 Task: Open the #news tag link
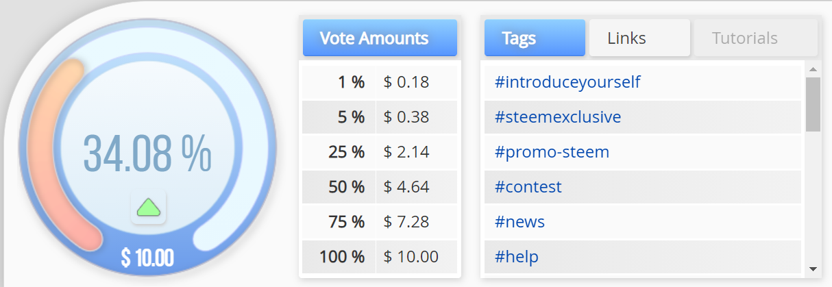pyautogui.click(x=519, y=222)
